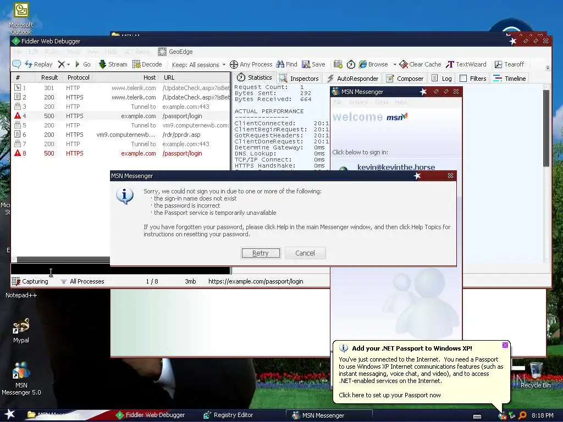Open the Mypal desktop shortcut
Screen dimensions: 563x422
[x=21, y=330]
